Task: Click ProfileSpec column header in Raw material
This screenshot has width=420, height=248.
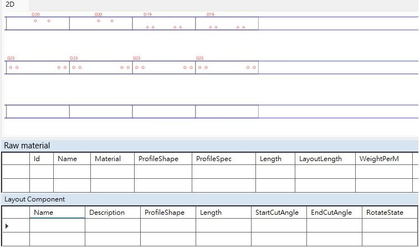Action: coord(223,159)
